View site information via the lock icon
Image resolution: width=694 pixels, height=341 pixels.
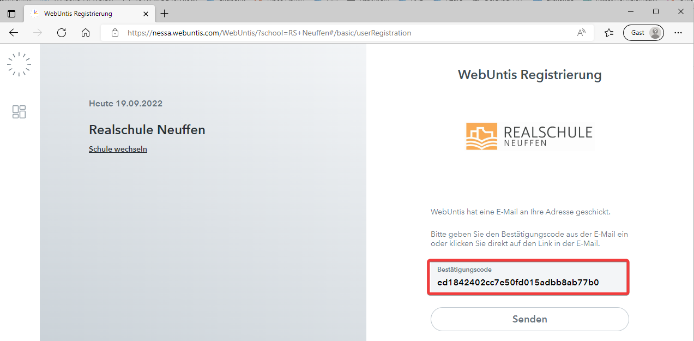pos(115,33)
